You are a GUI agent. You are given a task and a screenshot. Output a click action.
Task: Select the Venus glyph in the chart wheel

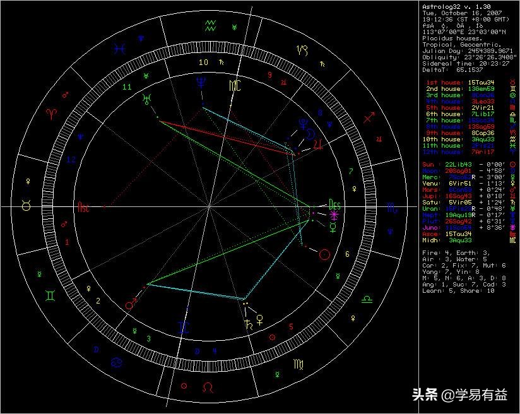pos(259,319)
